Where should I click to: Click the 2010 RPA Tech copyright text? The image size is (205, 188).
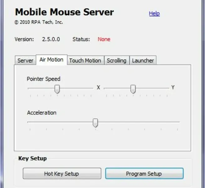click(39, 22)
